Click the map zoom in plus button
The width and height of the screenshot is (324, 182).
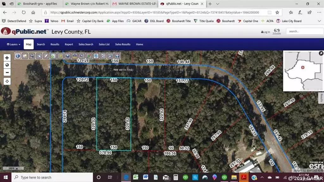(7, 58)
